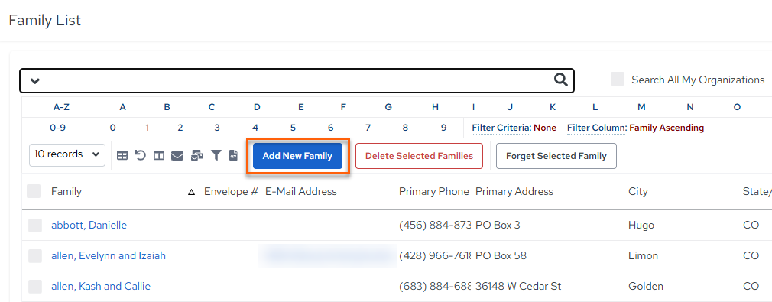Click the table grid view icon

[x=122, y=156]
